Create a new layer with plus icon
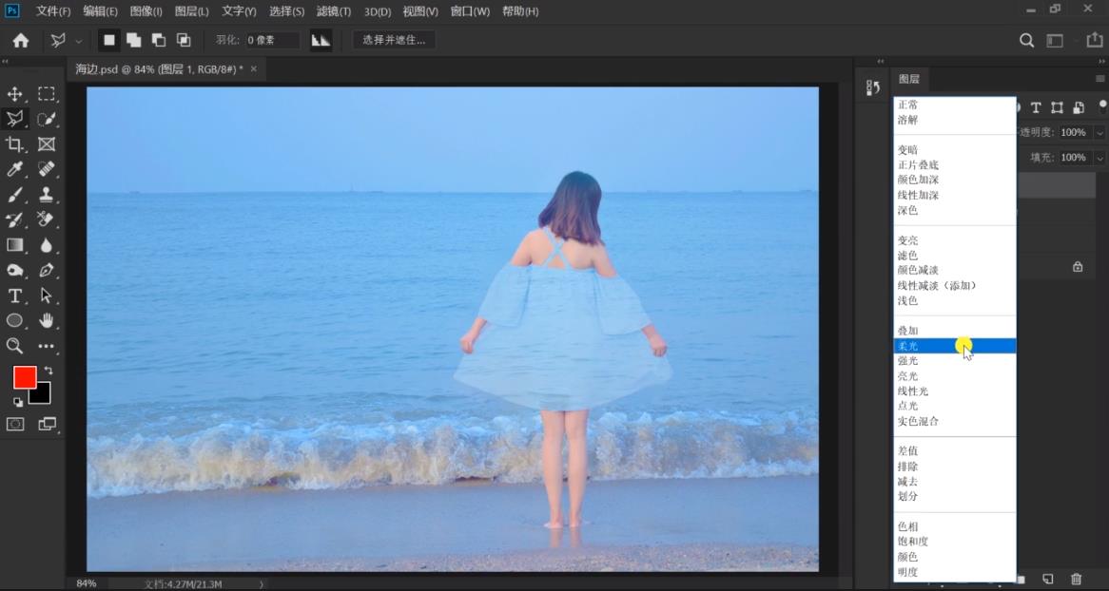 [x=1047, y=579]
